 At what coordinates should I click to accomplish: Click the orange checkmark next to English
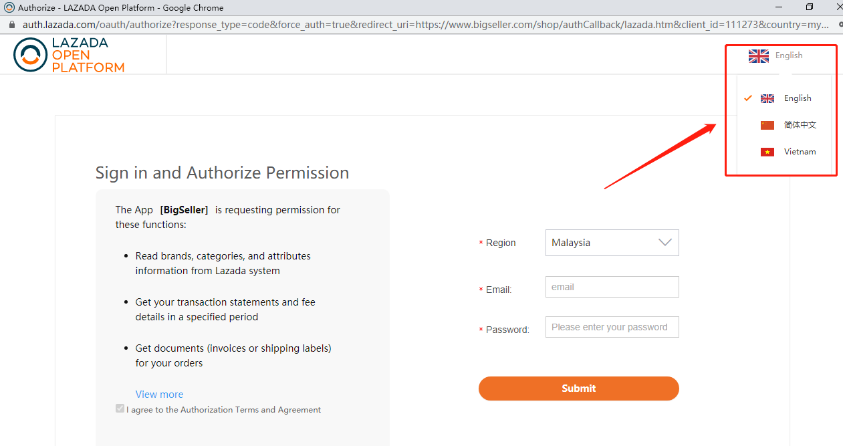pyautogui.click(x=748, y=98)
